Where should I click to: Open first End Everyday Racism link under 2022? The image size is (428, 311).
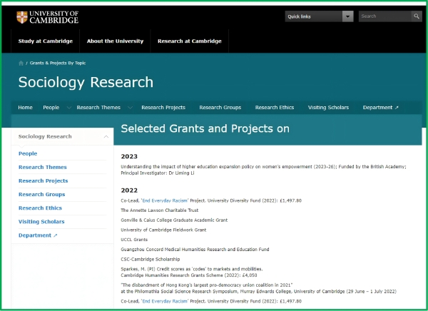(165, 200)
